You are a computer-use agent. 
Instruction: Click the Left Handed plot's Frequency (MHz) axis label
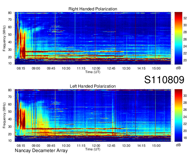click(4, 116)
